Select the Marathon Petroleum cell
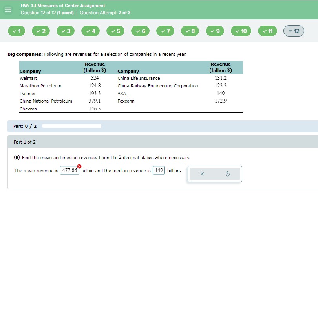 (x=40, y=86)
